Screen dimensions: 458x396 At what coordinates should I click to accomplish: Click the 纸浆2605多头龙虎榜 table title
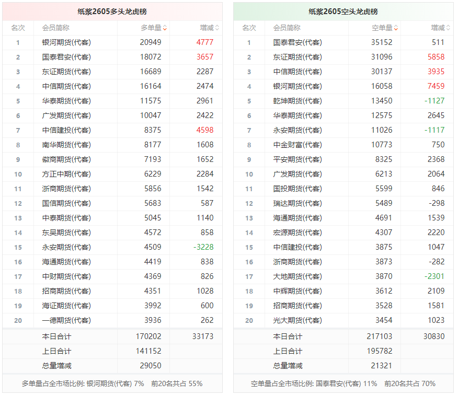[x=112, y=11]
